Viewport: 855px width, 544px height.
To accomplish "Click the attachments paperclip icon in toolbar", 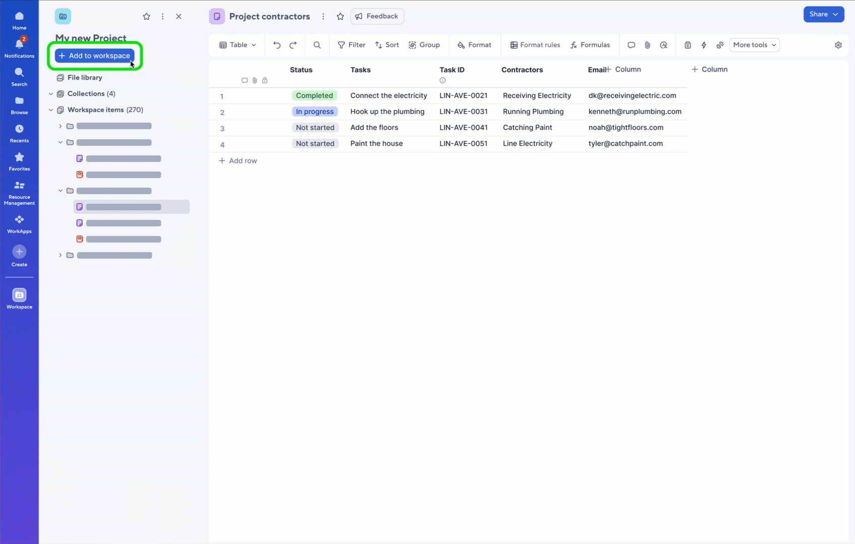I will point(648,45).
